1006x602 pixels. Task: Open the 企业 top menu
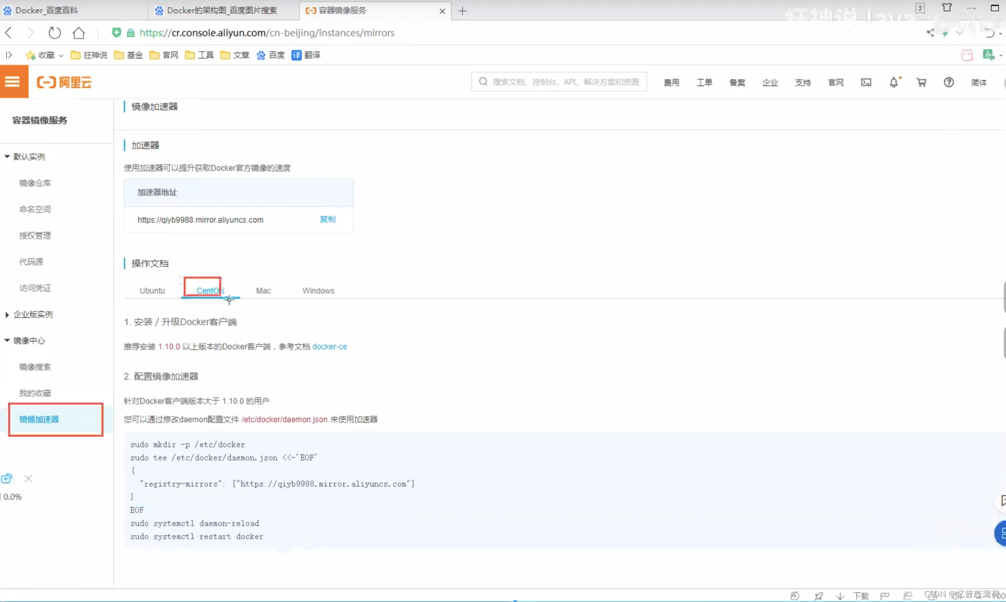[770, 82]
